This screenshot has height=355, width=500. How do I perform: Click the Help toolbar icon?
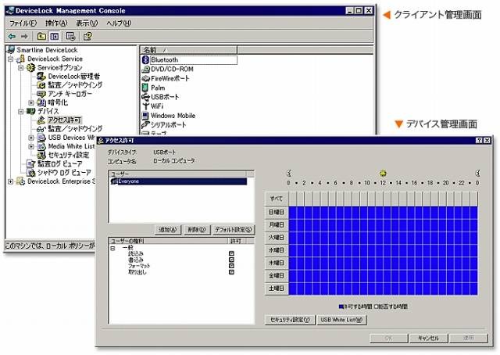point(87,37)
